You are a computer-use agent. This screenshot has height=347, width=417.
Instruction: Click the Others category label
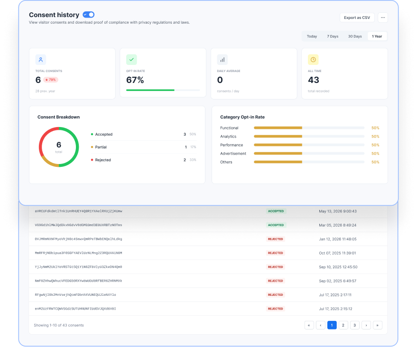[226, 162]
